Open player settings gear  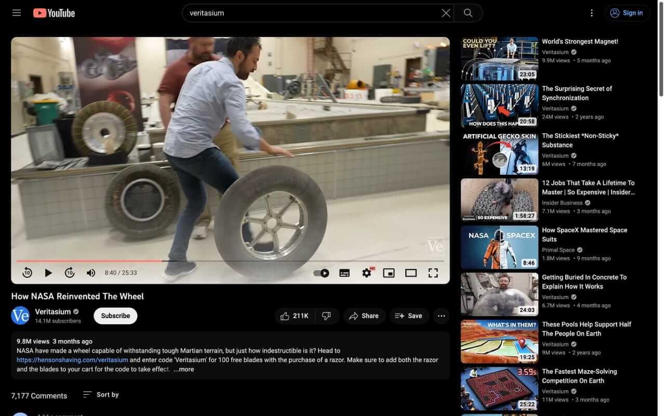coord(367,273)
